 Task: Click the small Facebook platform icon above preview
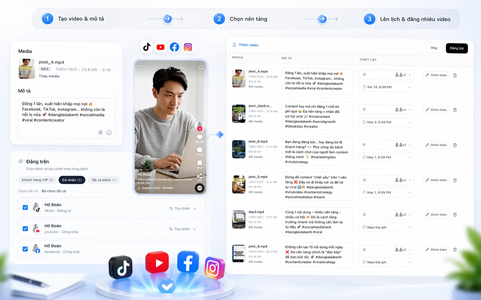pos(174,47)
